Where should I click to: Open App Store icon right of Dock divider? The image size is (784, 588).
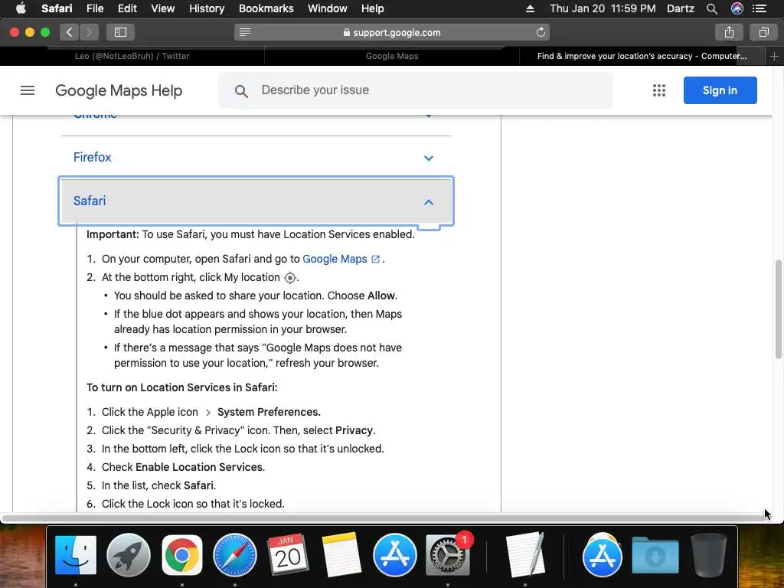click(x=602, y=555)
